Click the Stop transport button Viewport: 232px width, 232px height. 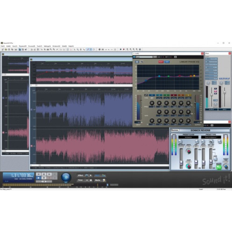click(x=44, y=178)
